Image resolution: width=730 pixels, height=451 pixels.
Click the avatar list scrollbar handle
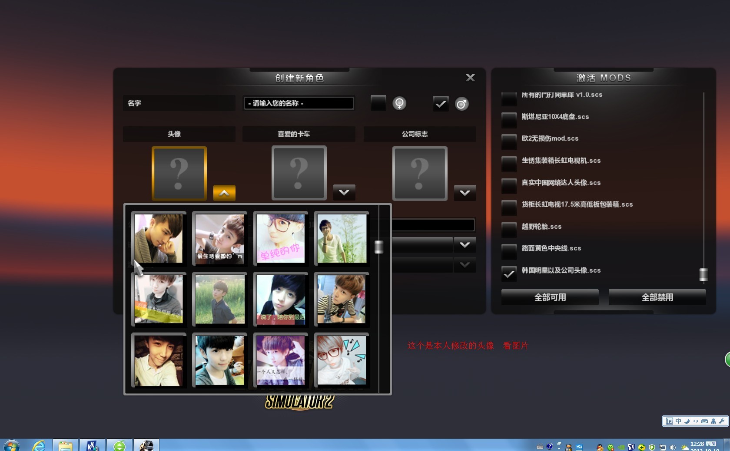pyautogui.click(x=379, y=247)
